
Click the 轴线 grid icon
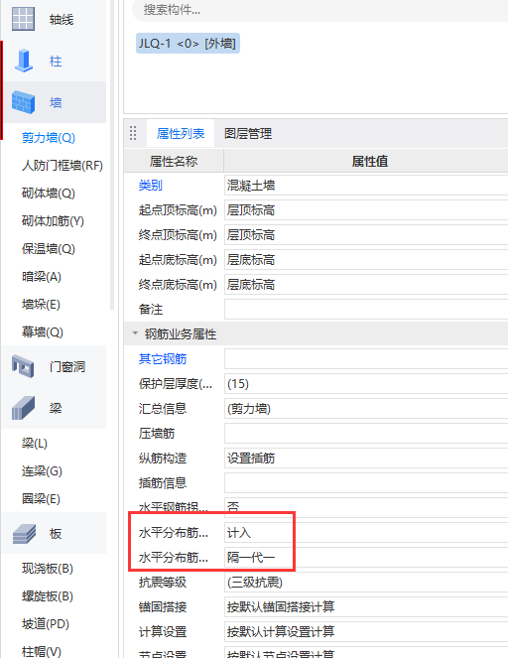click(x=23, y=19)
